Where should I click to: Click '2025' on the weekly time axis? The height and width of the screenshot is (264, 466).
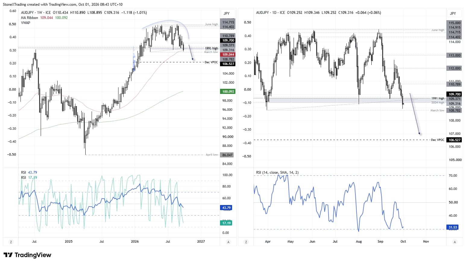pyautogui.click(x=69, y=241)
